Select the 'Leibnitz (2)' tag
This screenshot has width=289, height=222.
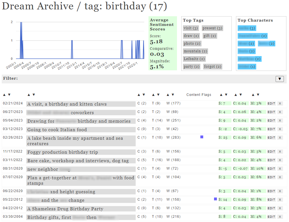click(194, 59)
